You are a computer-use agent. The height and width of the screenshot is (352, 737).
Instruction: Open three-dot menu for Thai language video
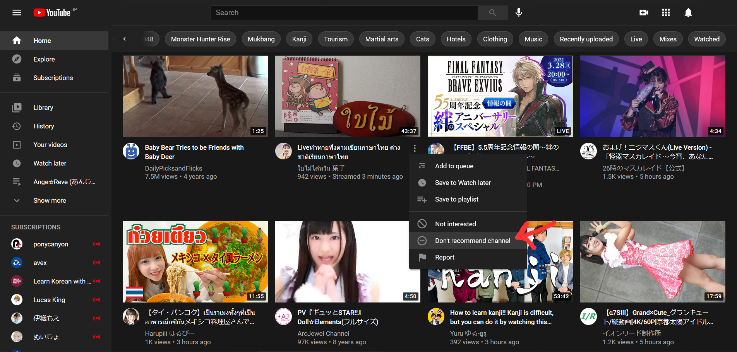[415, 148]
